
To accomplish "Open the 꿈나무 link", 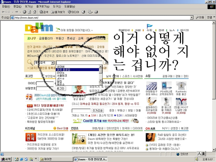I will (32, 38).
